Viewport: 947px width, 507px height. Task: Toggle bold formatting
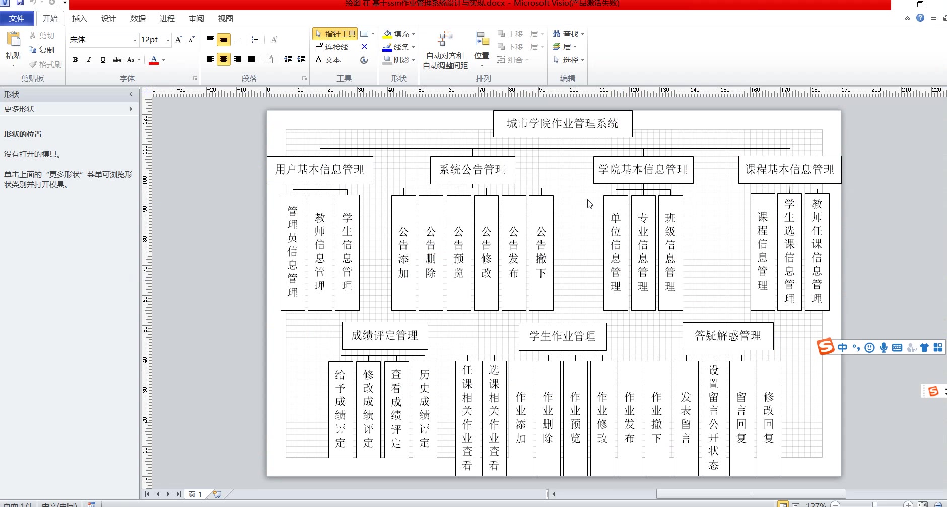75,60
